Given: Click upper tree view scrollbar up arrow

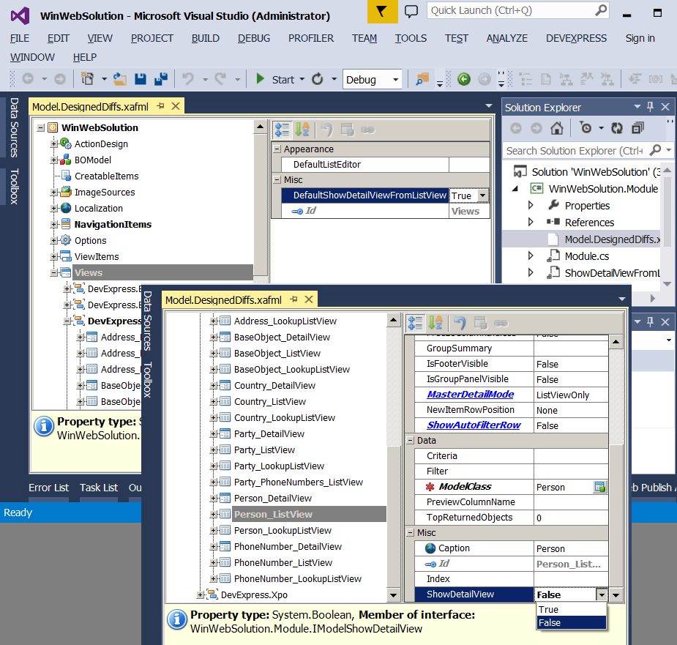Looking at the screenshot, I should point(260,127).
